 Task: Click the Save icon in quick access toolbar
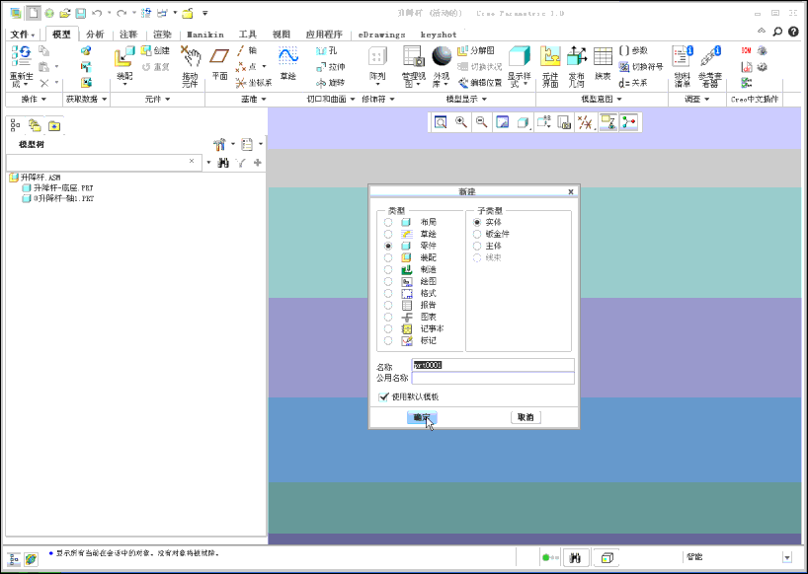[81, 13]
